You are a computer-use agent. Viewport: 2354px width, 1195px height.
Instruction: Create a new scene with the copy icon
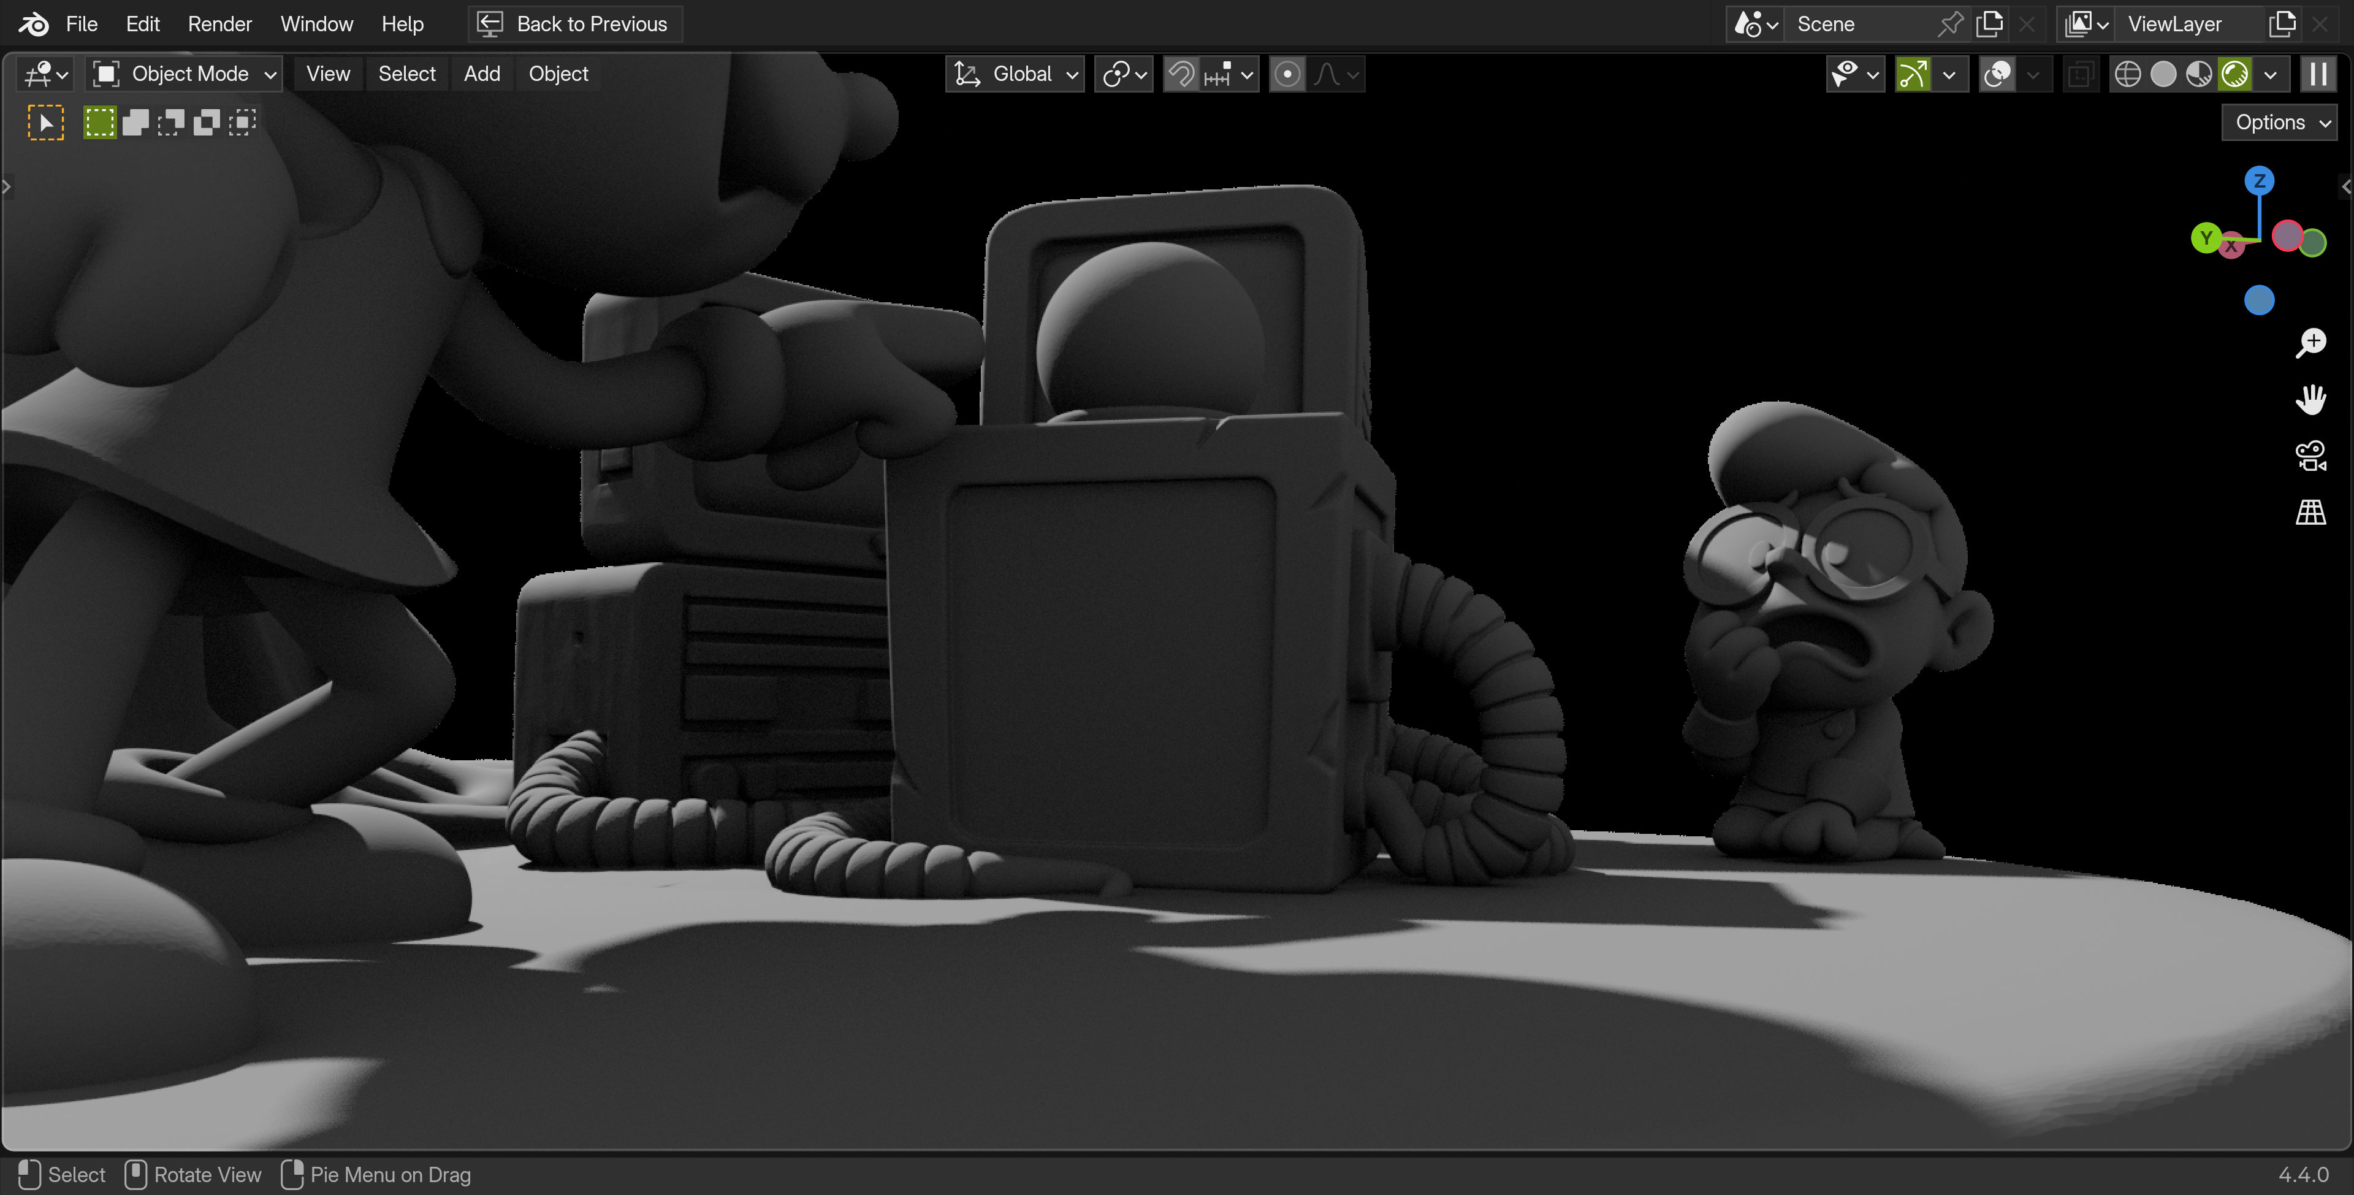(1989, 24)
